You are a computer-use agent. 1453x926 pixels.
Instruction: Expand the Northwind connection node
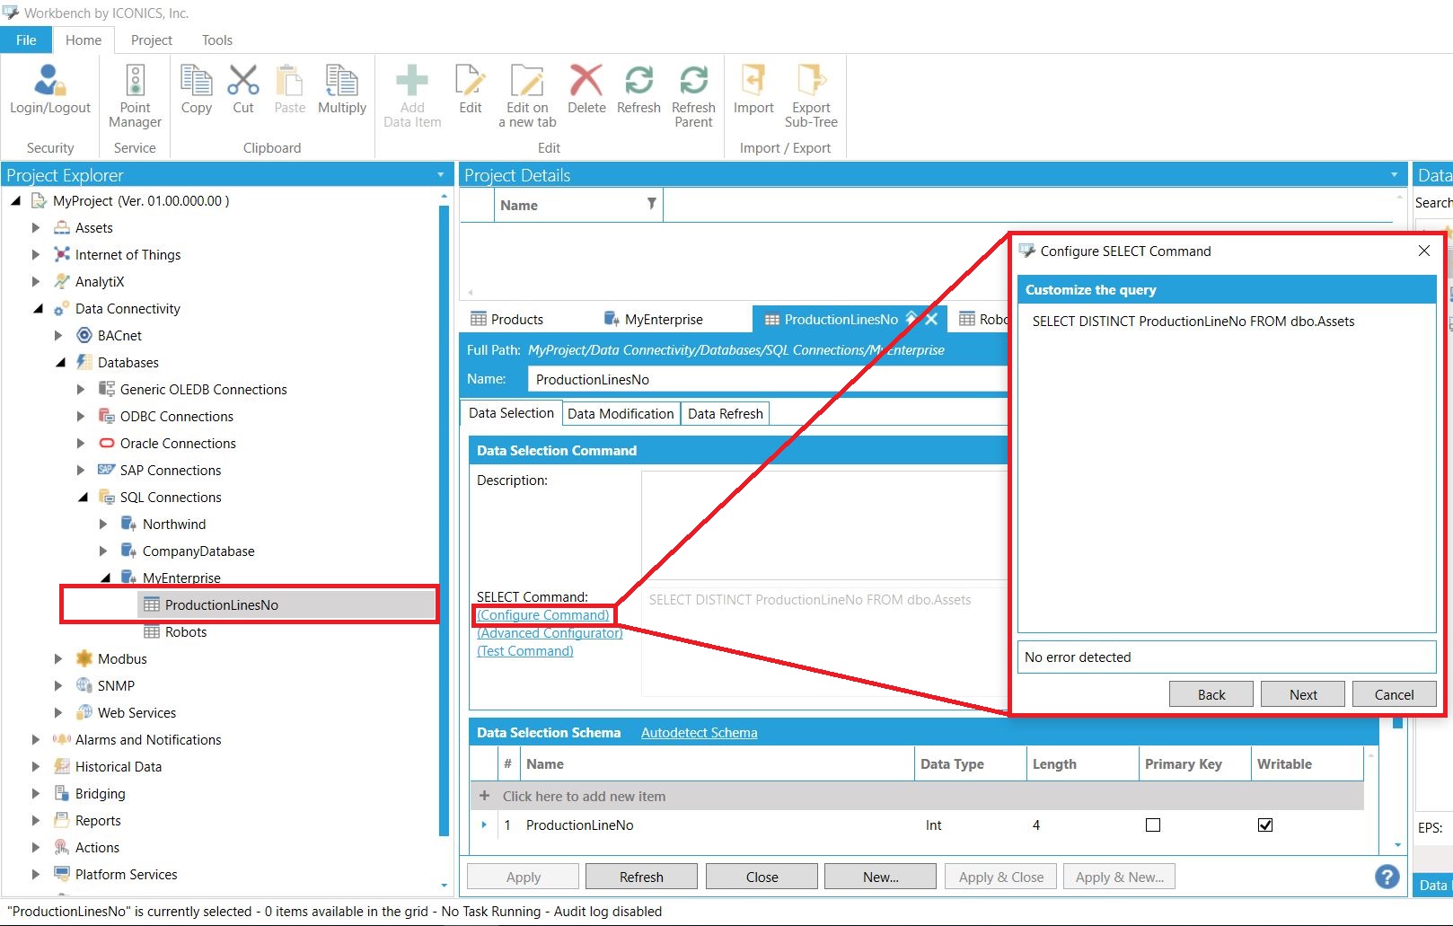coord(103,525)
